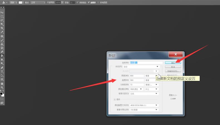Open the pattern picker swatch in options bar

(x=21, y=3)
